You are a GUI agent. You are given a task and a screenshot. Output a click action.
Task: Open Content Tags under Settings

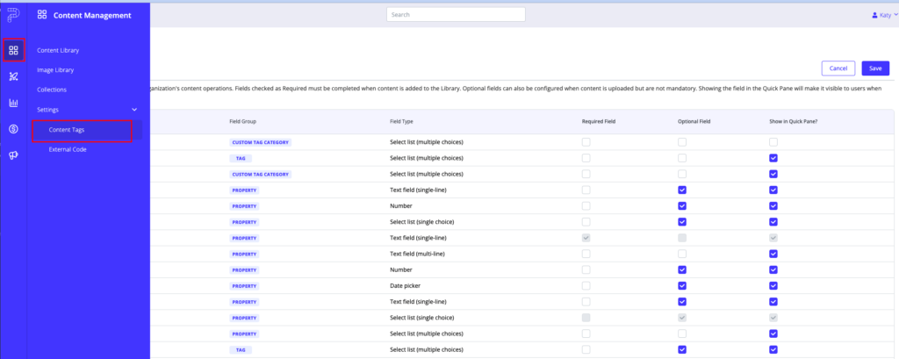coord(67,130)
